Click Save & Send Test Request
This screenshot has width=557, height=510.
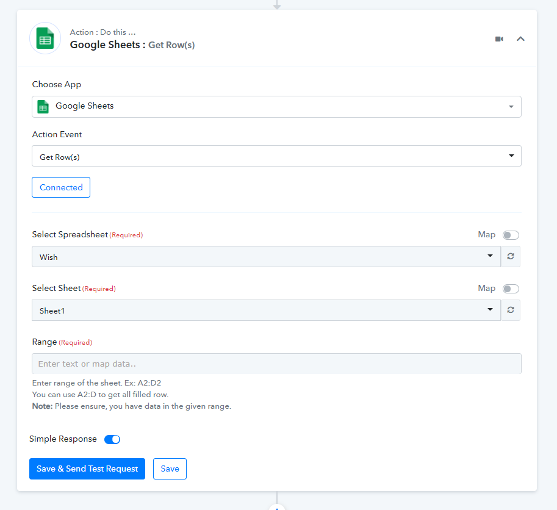[x=87, y=469]
